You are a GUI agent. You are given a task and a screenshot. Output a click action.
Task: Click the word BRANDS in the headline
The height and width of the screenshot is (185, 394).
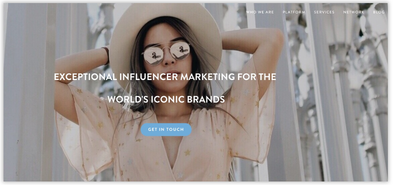(206, 99)
